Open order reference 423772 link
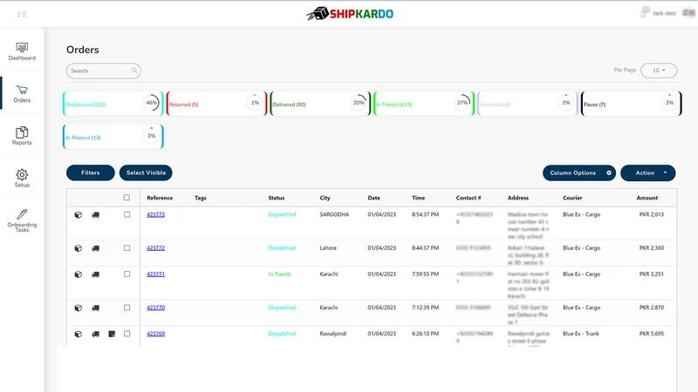This screenshot has width=698, height=392. coord(156,247)
